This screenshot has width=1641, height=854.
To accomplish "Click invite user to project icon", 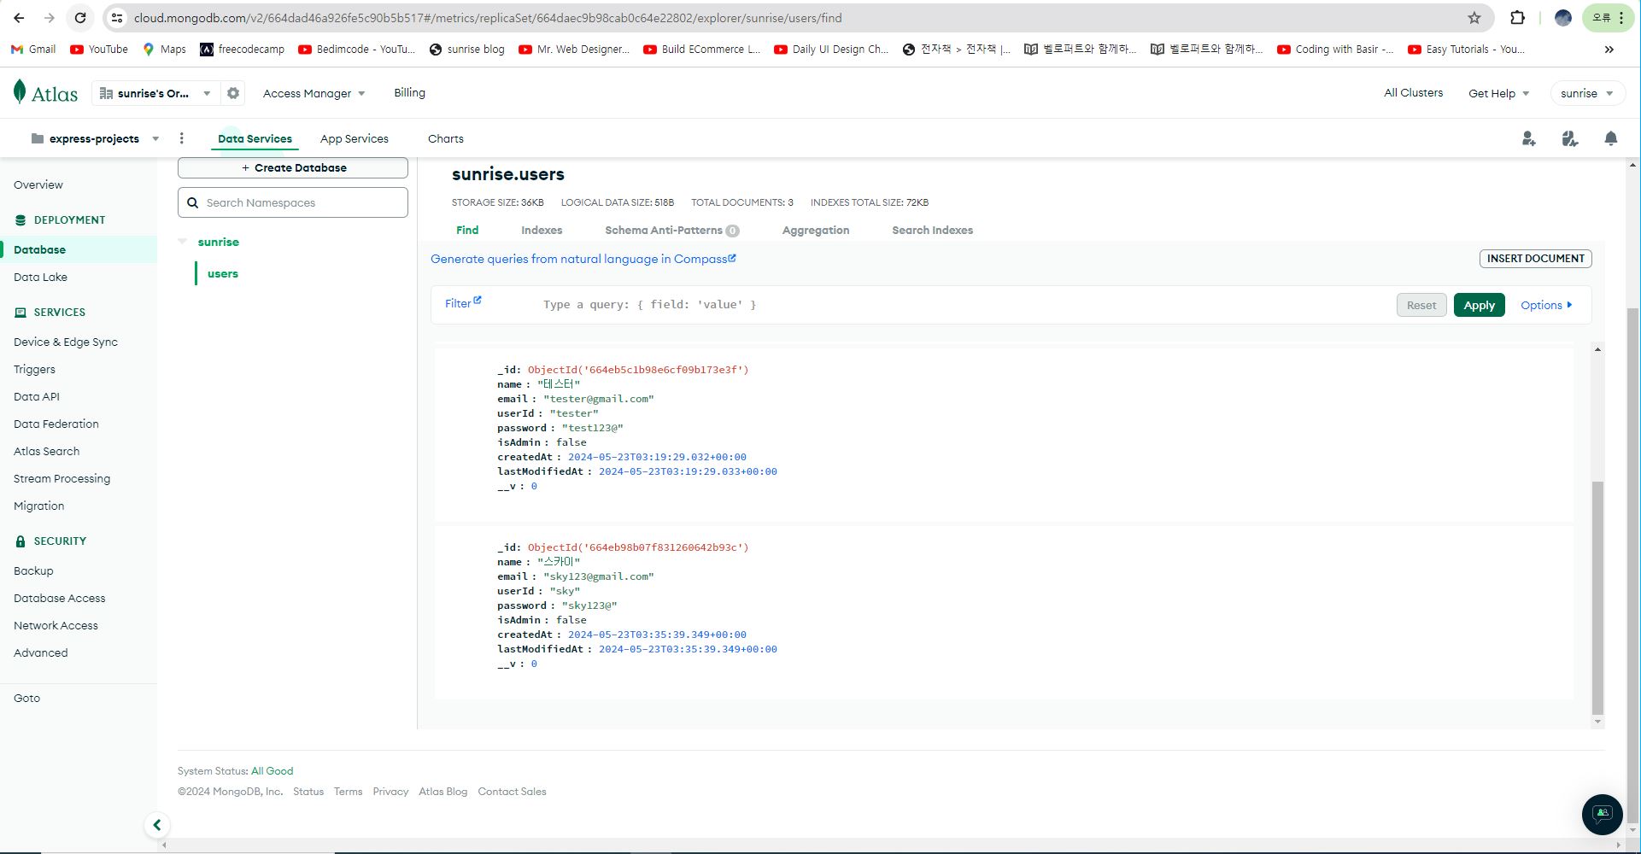I will (1528, 138).
